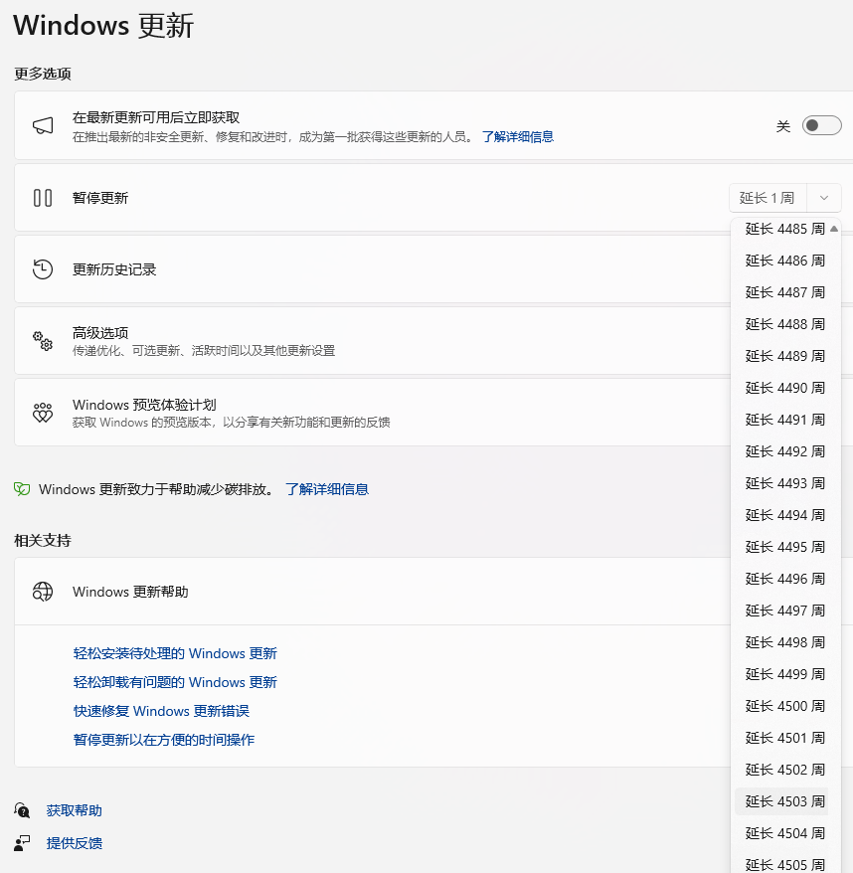The width and height of the screenshot is (853, 873).
Task: Toggle 在最新更新可用后立即获取 switch on
Action: (x=821, y=126)
